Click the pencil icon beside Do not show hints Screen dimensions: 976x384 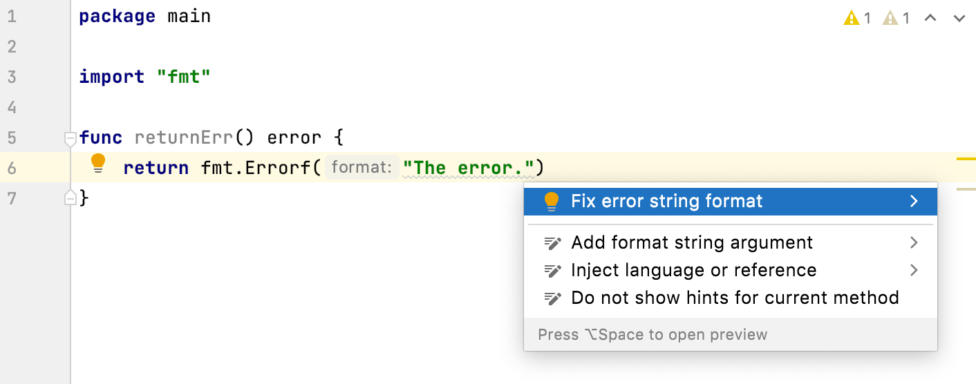[x=552, y=298]
